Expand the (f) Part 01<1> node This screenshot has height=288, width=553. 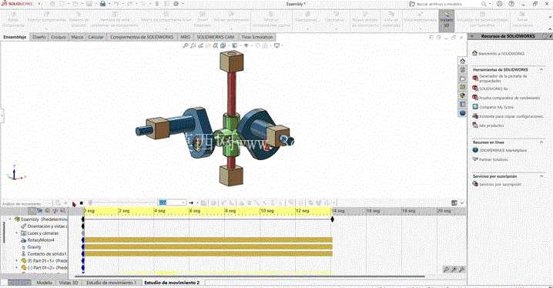[16, 261]
